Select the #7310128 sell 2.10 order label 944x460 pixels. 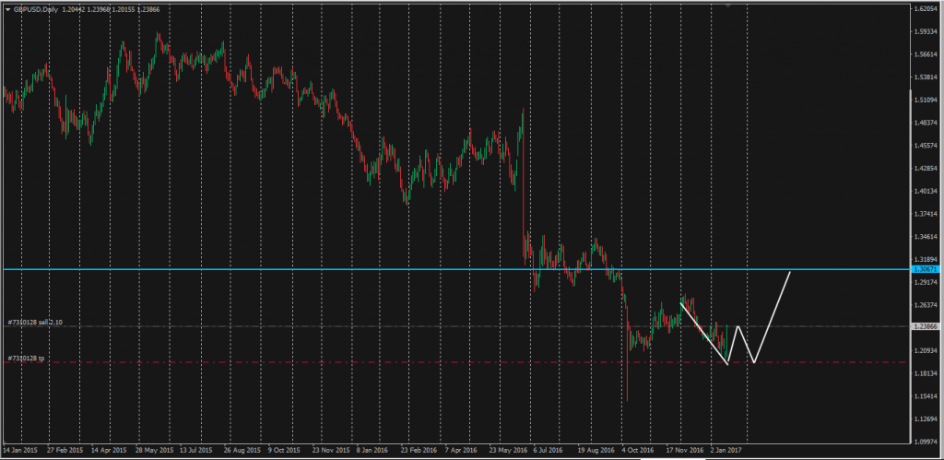[34, 323]
